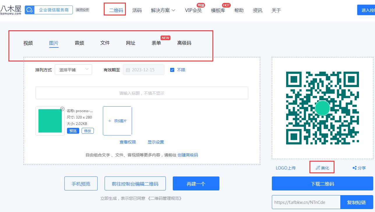The image size is (375, 212).
Task: Click the 复制短链 button
Action: 356,202
